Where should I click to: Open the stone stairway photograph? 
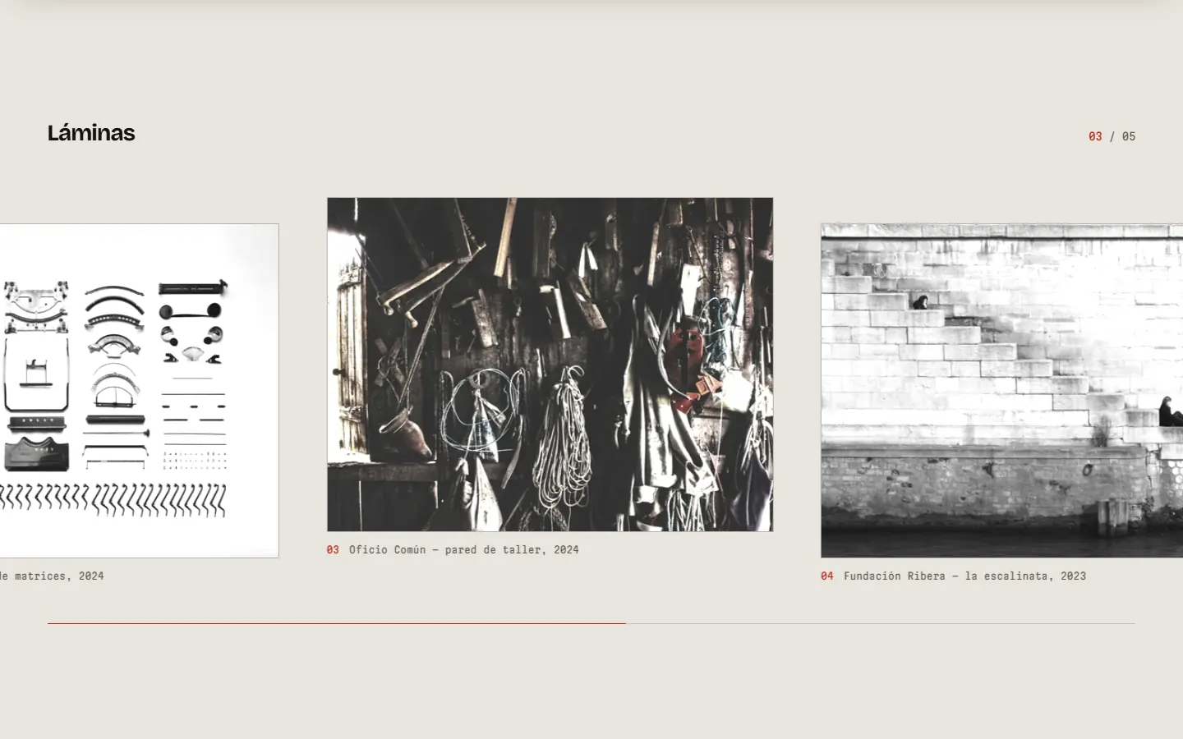coord(1001,391)
